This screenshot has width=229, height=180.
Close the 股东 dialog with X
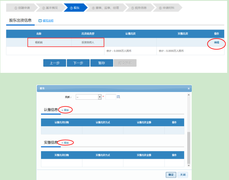189,89
